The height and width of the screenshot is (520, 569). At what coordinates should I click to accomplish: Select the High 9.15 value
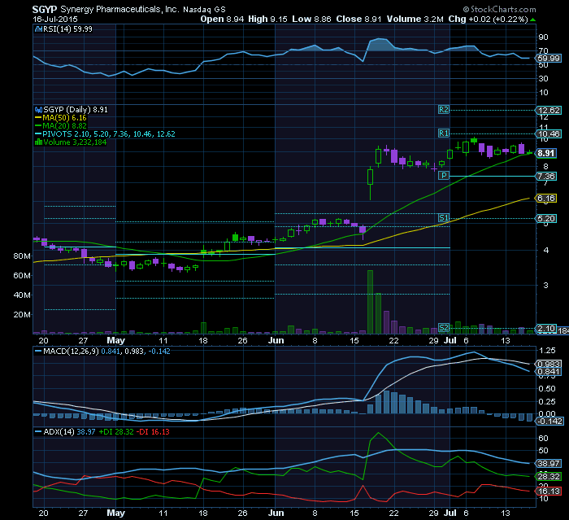[x=267, y=20]
